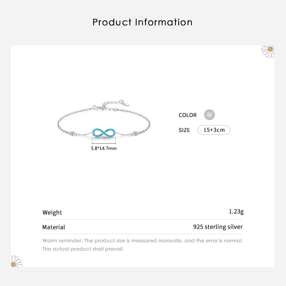Select the 15+3cm size option
Image resolution: width=286 pixels, height=286 pixels.
(214, 130)
